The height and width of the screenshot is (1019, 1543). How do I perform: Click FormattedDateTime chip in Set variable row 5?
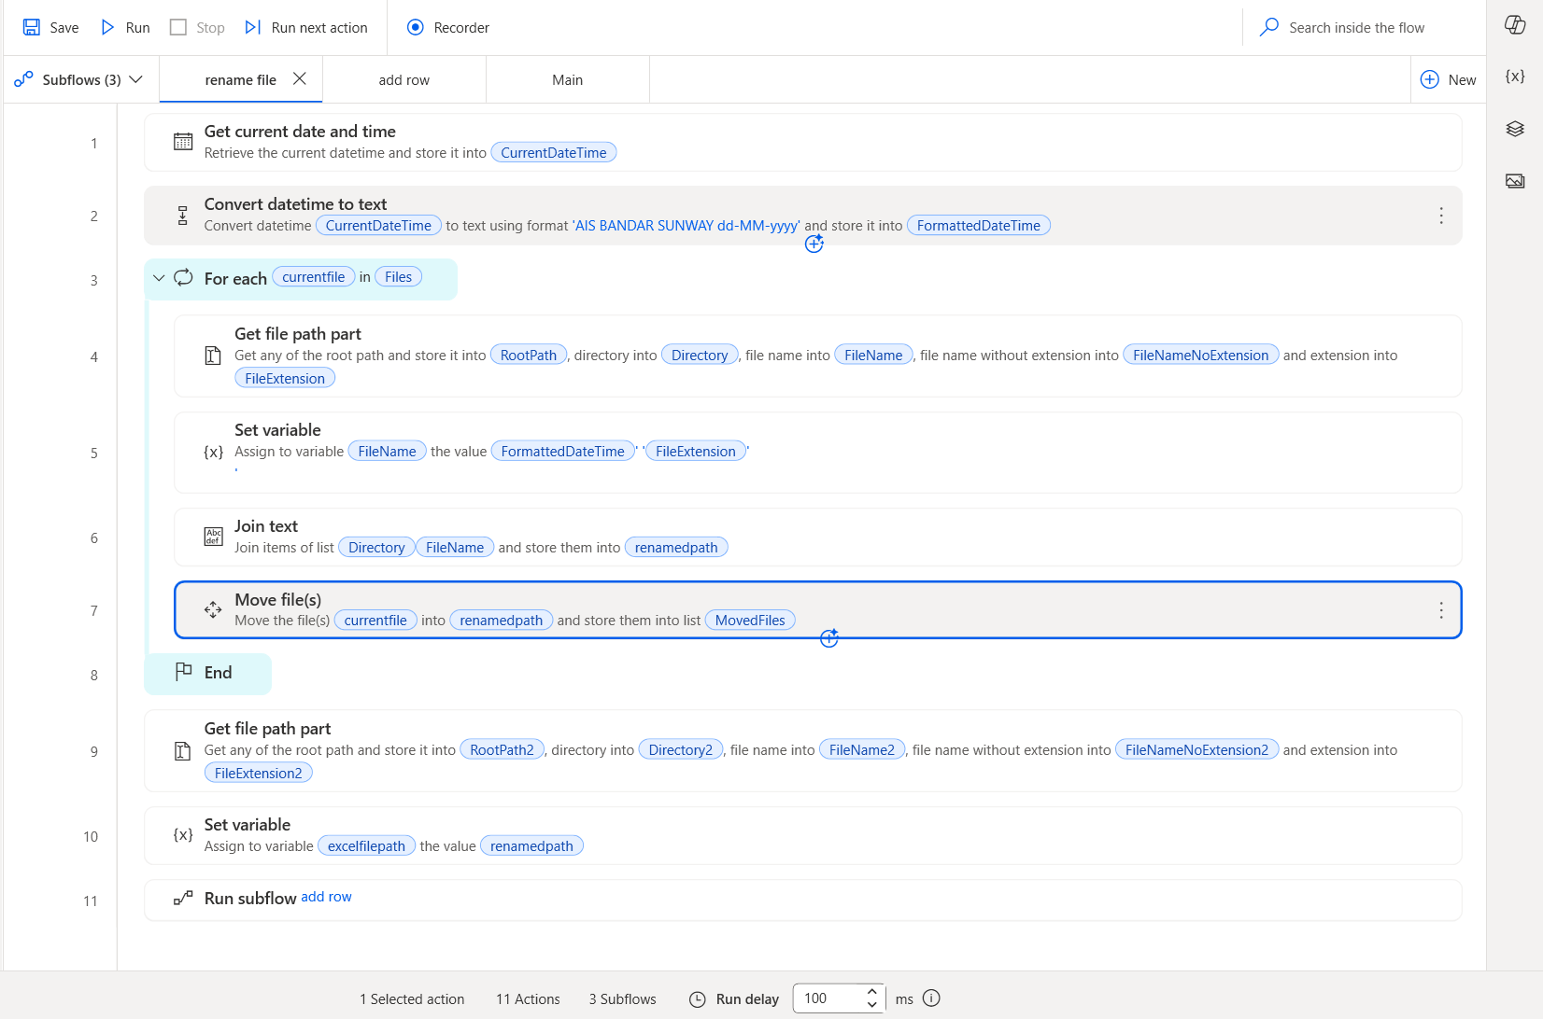563,452
